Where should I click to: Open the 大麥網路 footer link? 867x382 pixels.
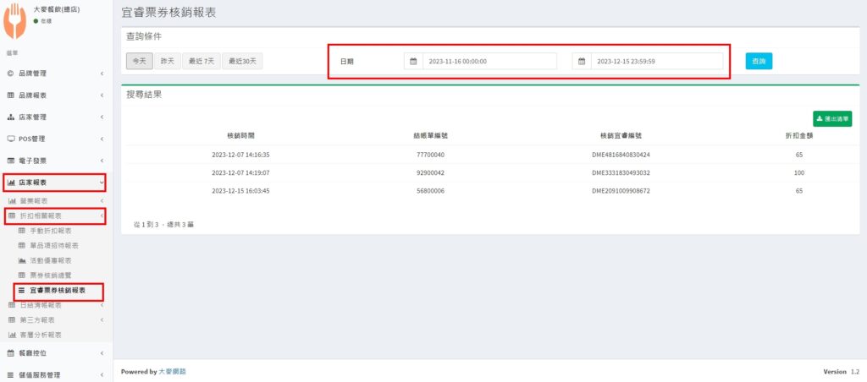(x=173, y=371)
